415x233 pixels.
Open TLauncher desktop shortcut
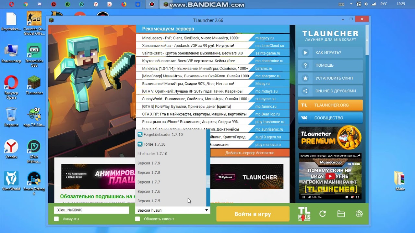(34, 85)
